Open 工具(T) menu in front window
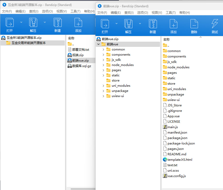The image size is (223, 190). pyautogui.click(x=171, y=12)
